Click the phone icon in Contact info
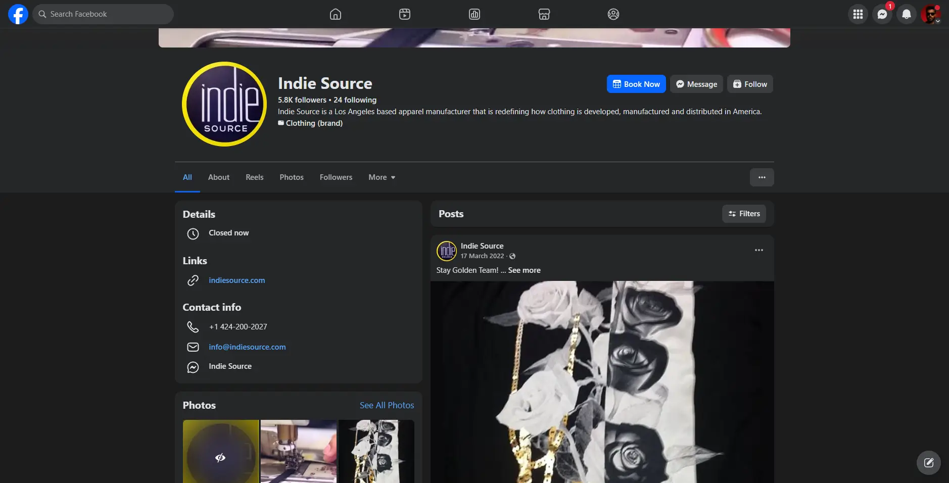 click(193, 327)
